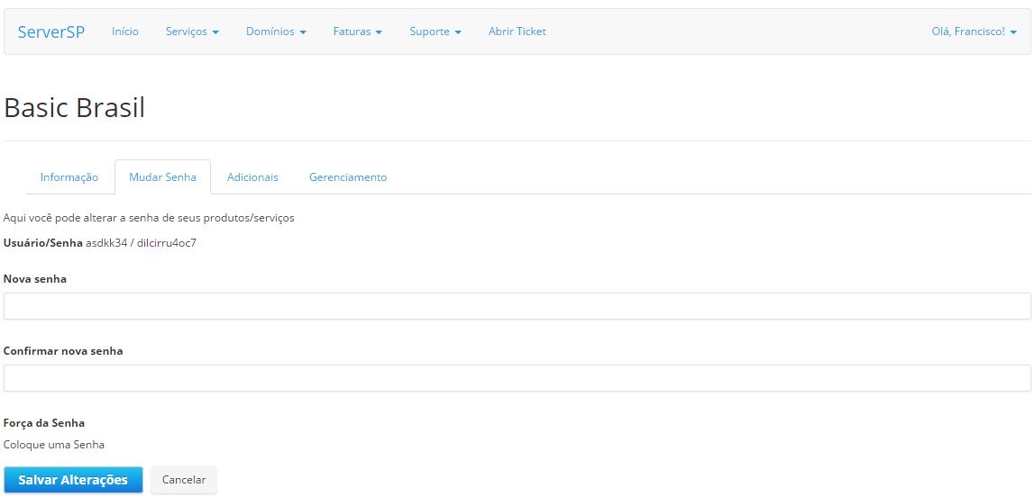Expand the Faturas dropdown menu
The height and width of the screenshot is (497, 1035).
point(358,31)
